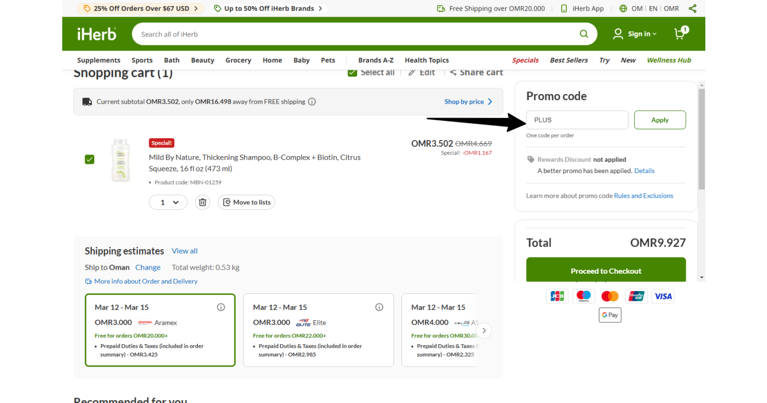Click the search magnifier icon
The height and width of the screenshot is (403, 767).
coord(584,34)
